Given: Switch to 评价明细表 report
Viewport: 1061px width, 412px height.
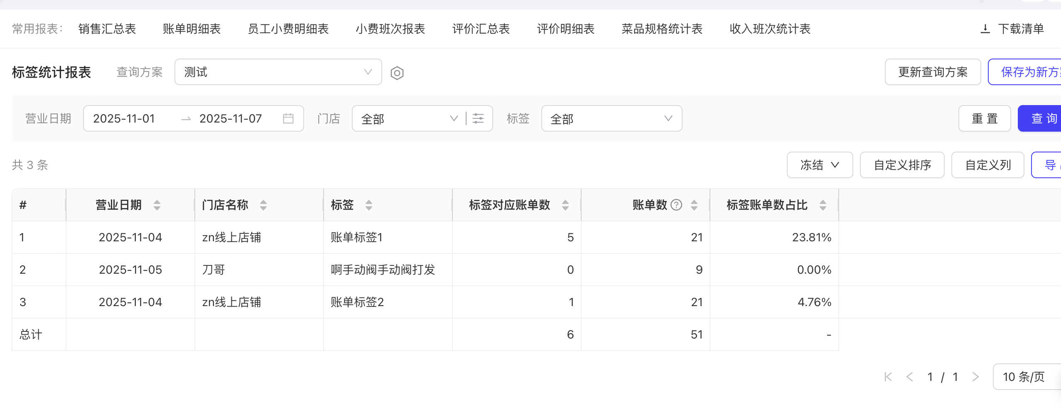Looking at the screenshot, I should (565, 29).
